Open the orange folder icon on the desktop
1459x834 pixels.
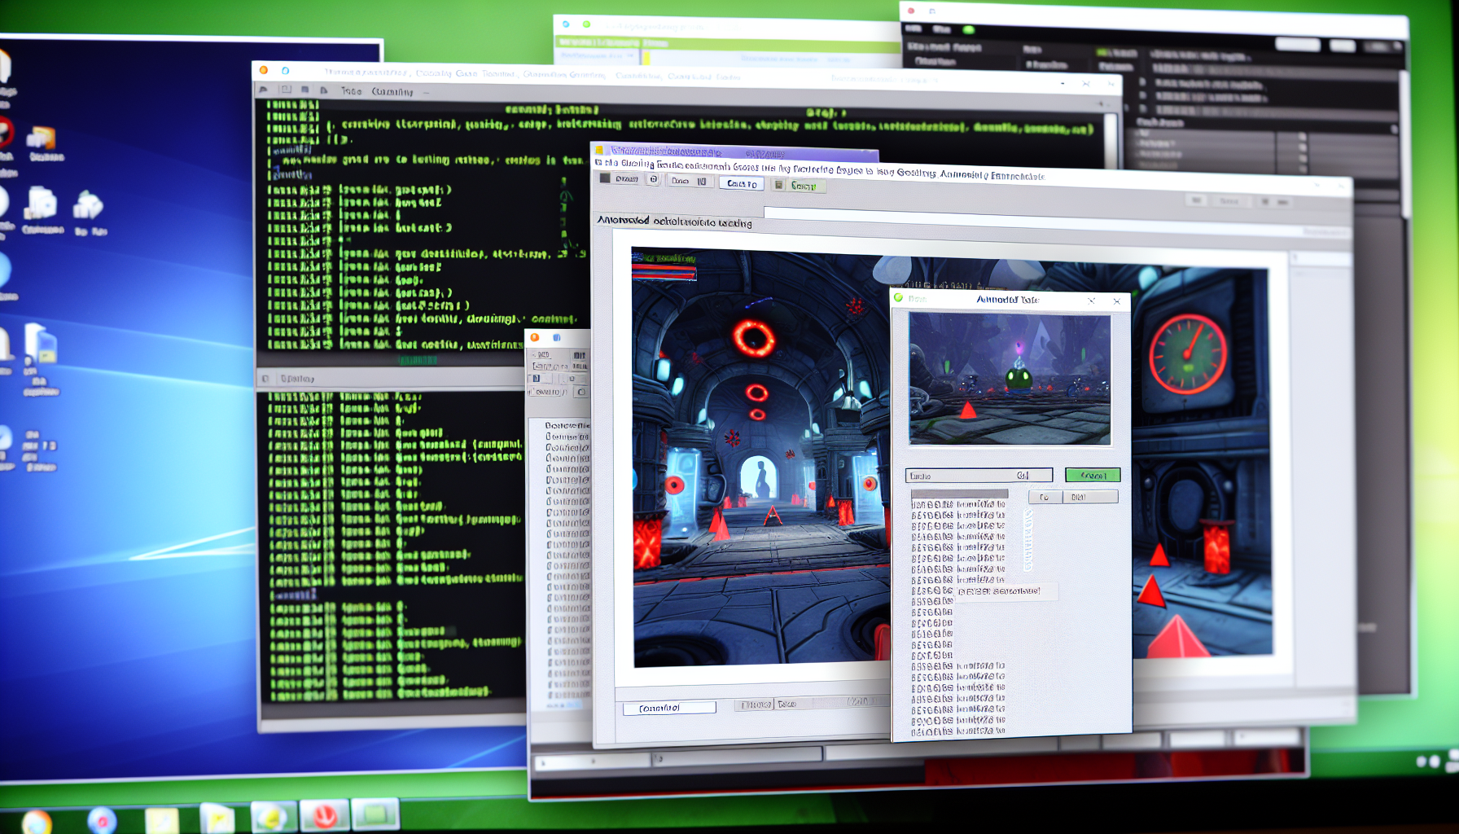41,138
